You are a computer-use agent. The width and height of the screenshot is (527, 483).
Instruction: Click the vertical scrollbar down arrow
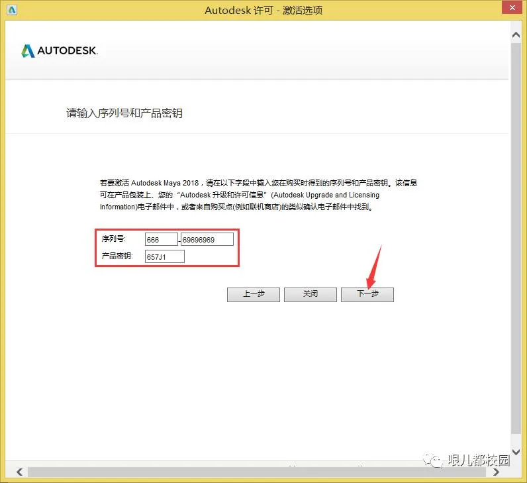click(x=516, y=452)
